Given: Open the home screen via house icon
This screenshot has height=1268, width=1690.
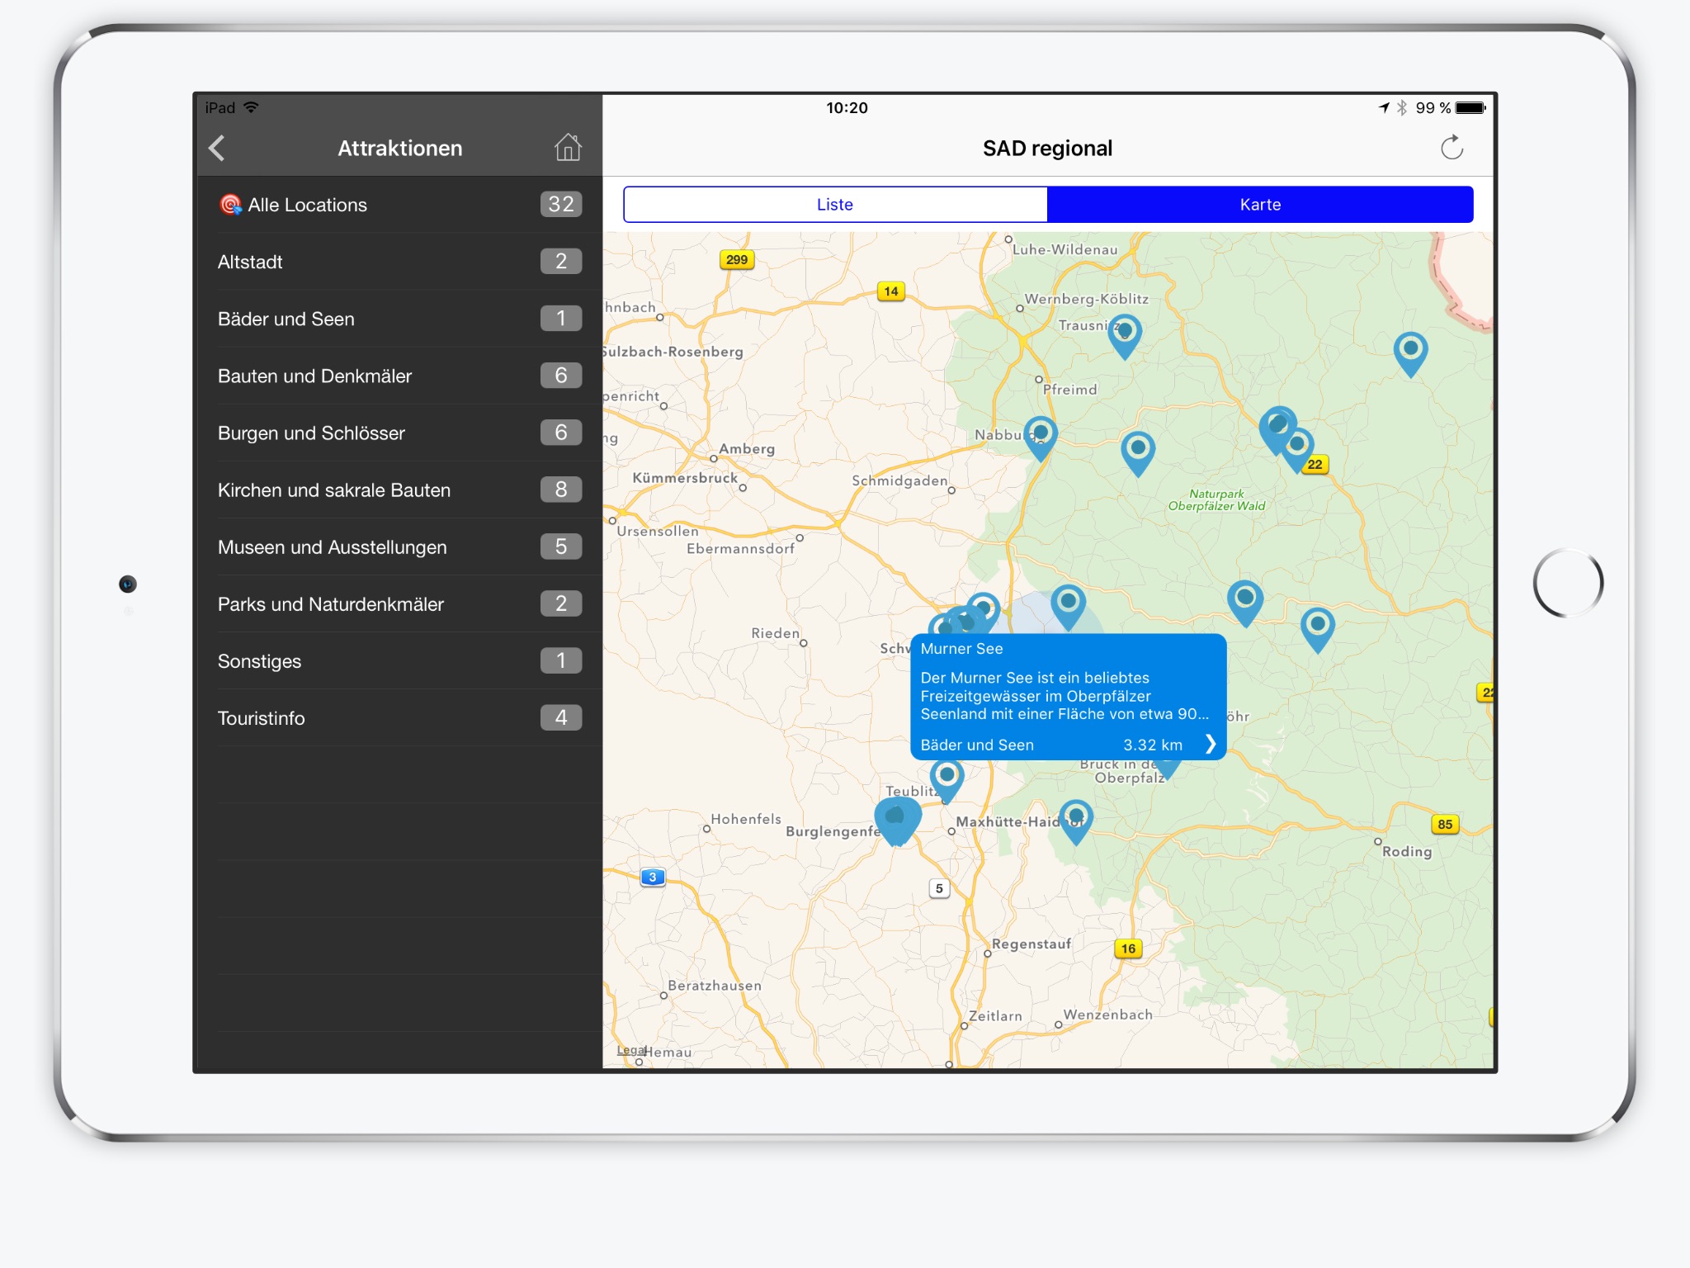Looking at the screenshot, I should [x=568, y=148].
